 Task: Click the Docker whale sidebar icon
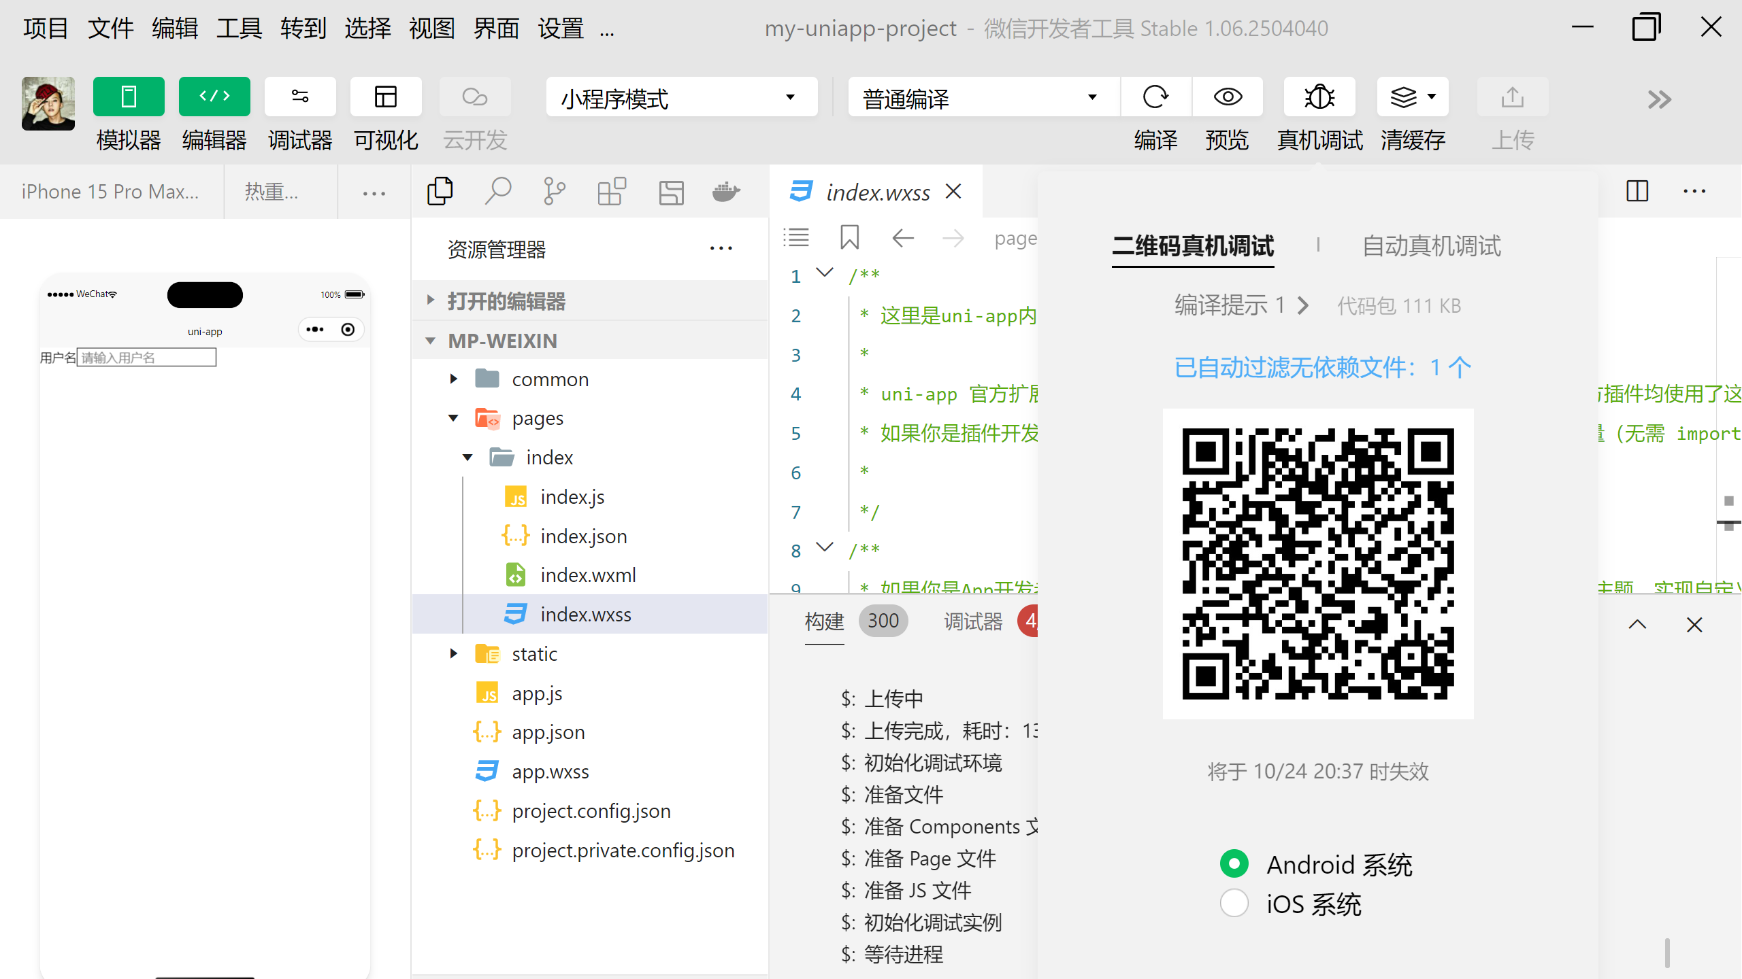point(725,192)
